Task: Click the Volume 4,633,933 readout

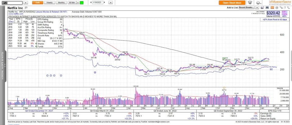Action: [273, 16]
